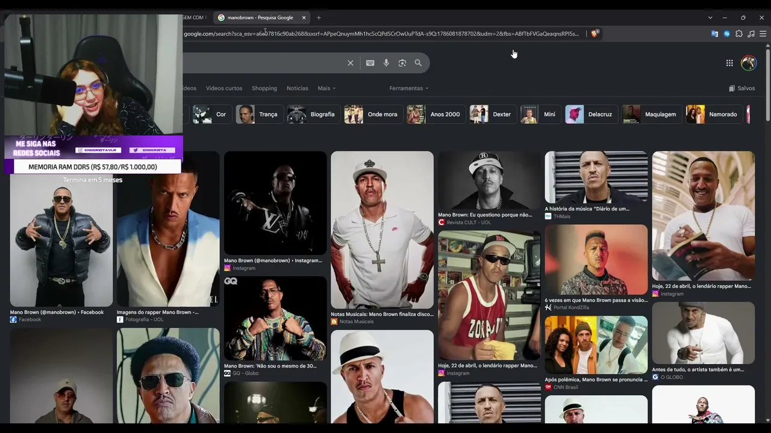Open the browser hamburger main menu
The height and width of the screenshot is (433, 771).
click(x=763, y=34)
